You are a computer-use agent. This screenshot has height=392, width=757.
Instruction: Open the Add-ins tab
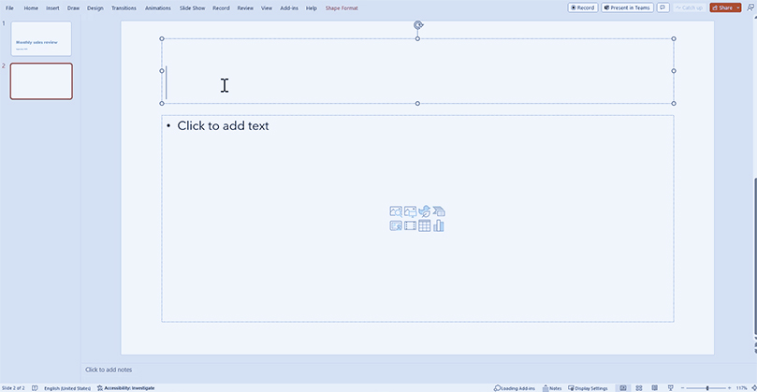[x=289, y=8]
